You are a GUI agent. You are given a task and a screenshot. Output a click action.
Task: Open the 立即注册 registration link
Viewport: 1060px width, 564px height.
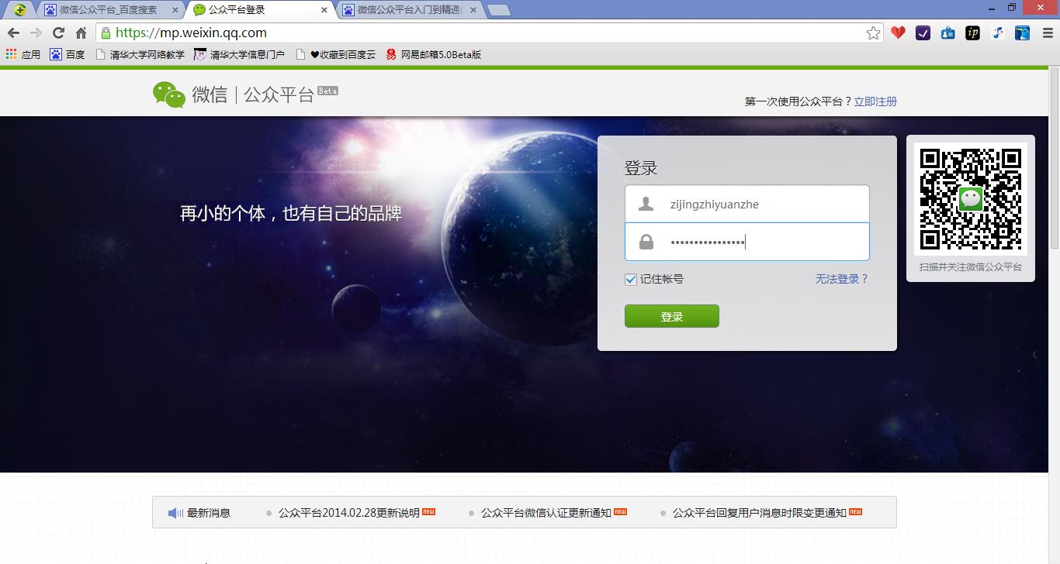point(875,101)
